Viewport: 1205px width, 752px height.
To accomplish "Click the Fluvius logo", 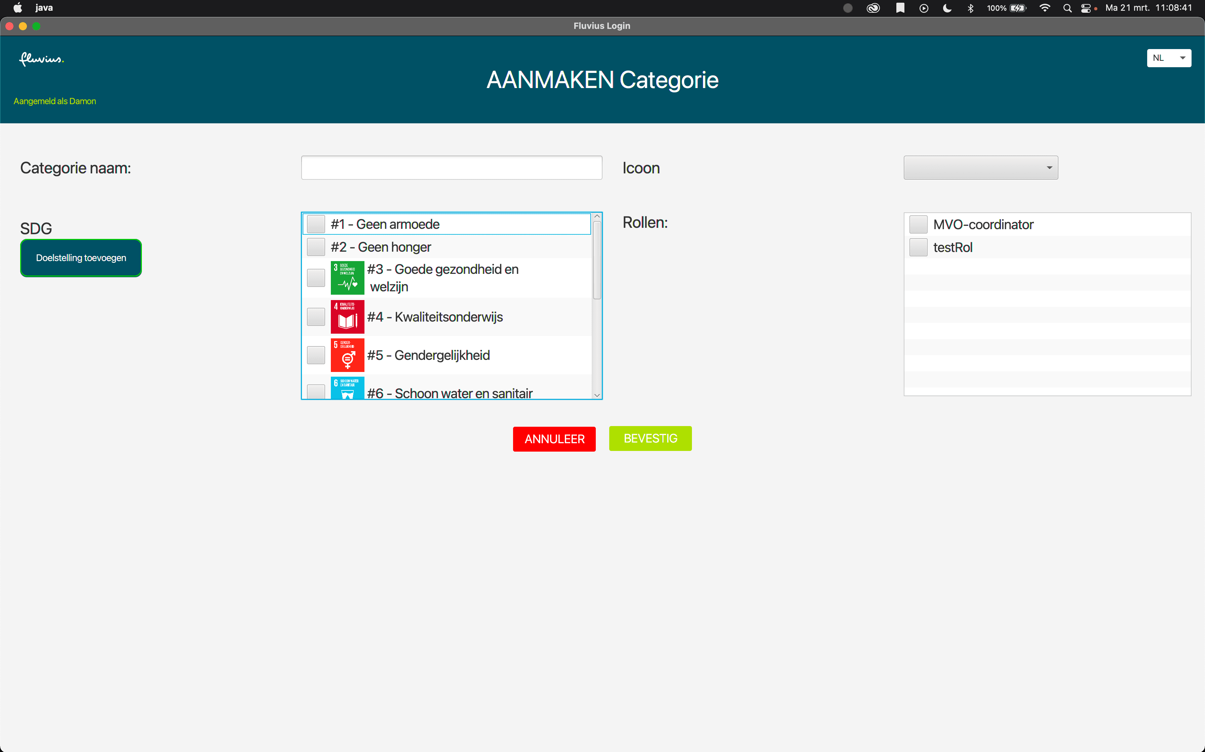I will click(41, 59).
